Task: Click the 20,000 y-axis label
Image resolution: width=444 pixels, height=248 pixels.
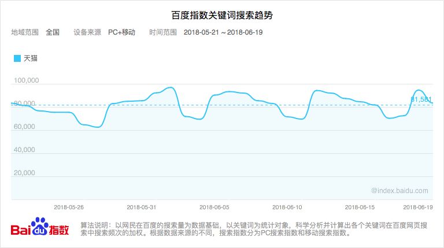Action: [24, 173]
